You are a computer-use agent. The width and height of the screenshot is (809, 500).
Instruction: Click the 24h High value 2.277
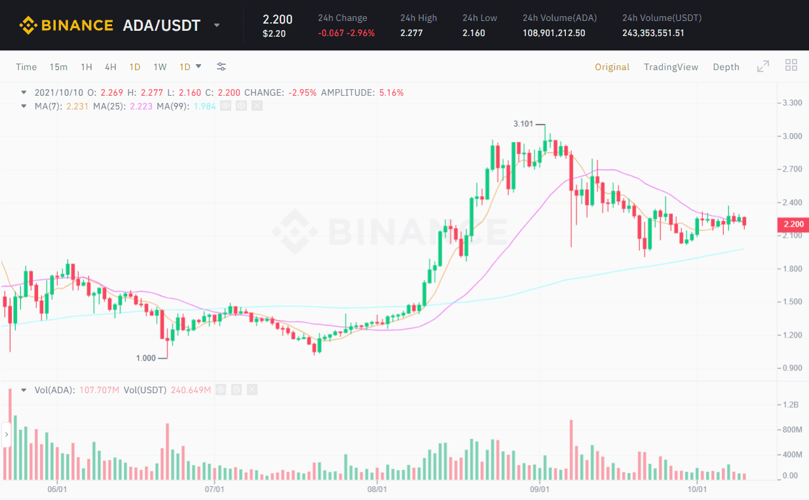[x=411, y=33]
